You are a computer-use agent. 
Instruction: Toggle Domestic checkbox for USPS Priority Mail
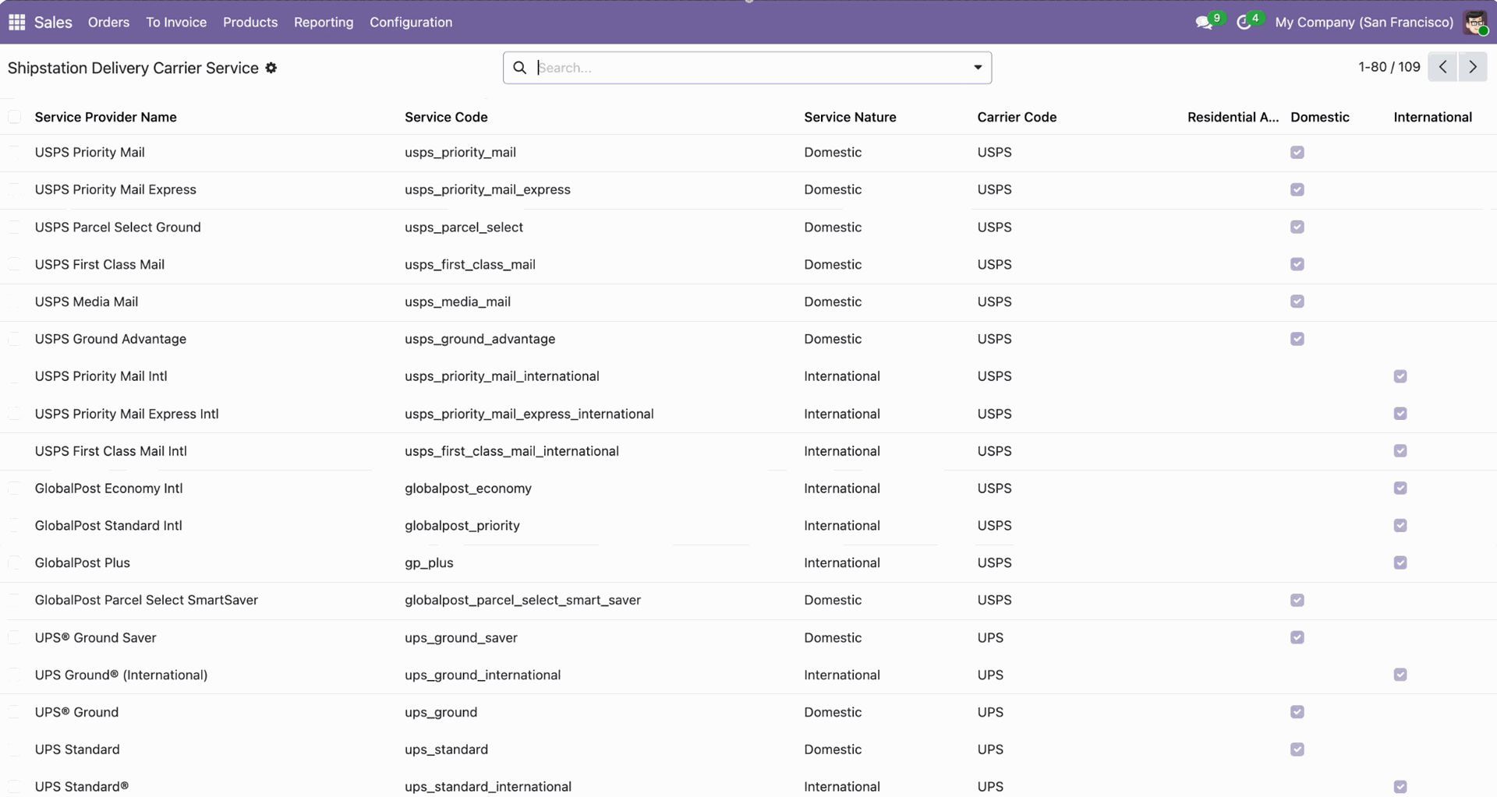[1297, 153]
